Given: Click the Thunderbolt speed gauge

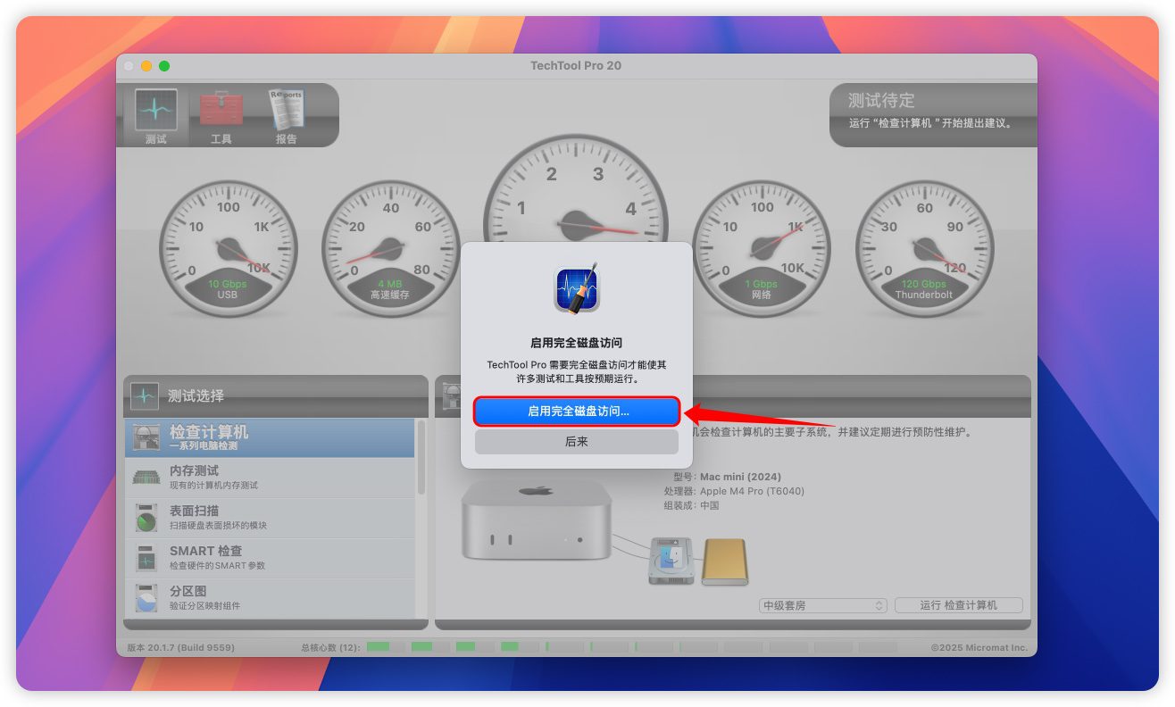Looking at the screenshot, I should click(924, 248).
